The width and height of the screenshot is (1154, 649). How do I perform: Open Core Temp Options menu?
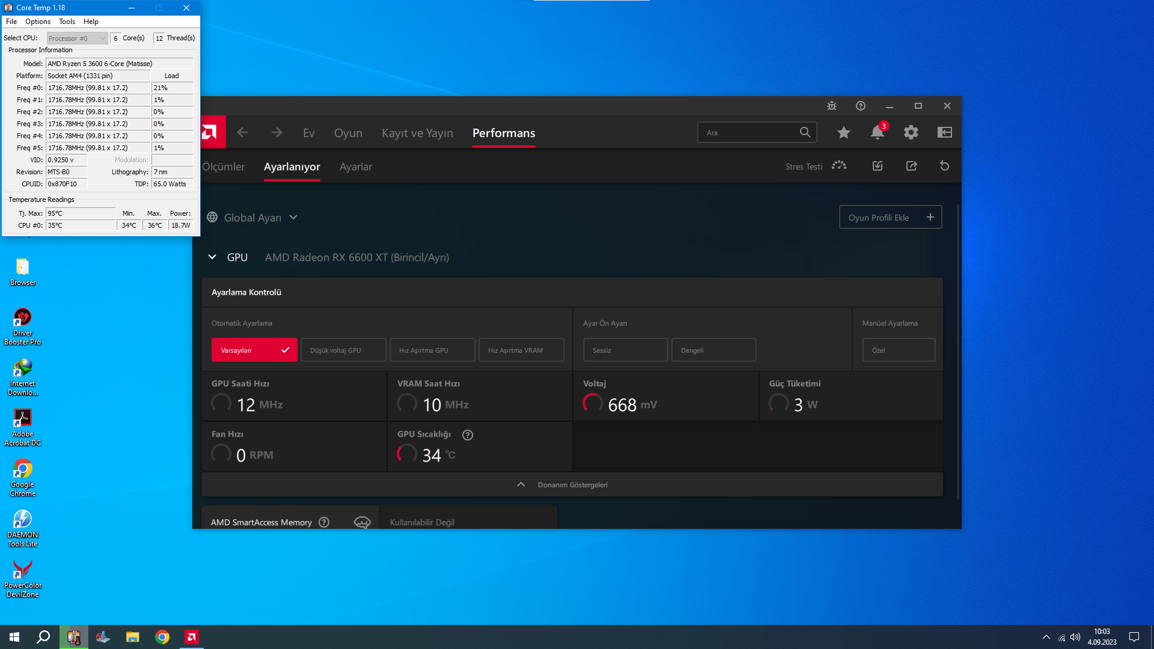click(x=38, y=22)
